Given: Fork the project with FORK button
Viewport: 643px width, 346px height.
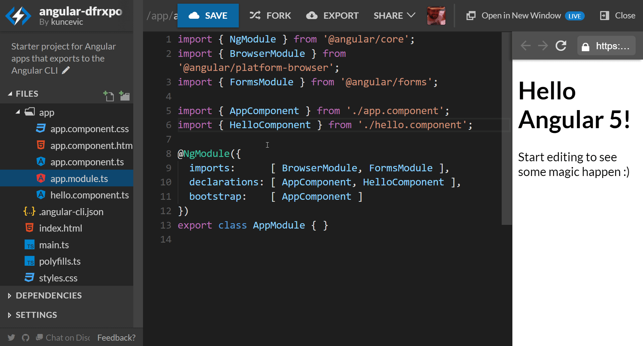Looking at the screenshot, I should point(270,16).
